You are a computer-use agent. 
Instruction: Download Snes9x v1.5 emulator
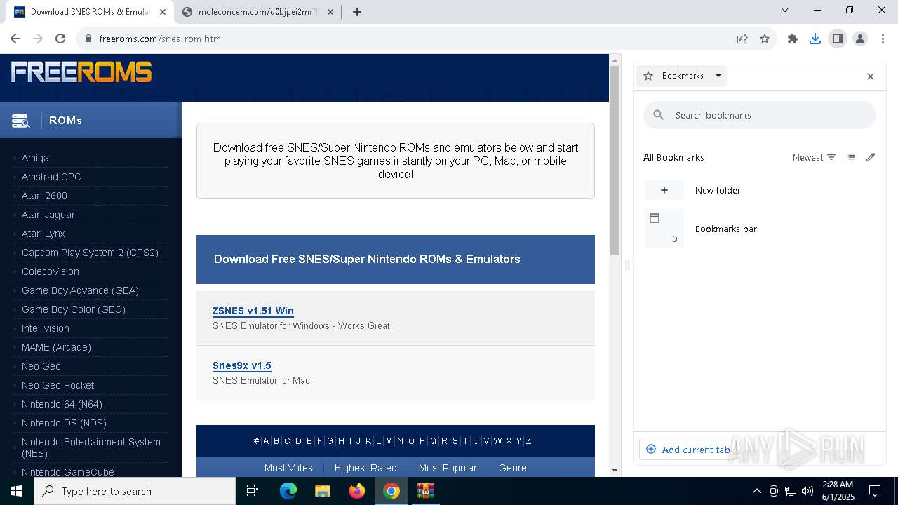pos(242,365)
